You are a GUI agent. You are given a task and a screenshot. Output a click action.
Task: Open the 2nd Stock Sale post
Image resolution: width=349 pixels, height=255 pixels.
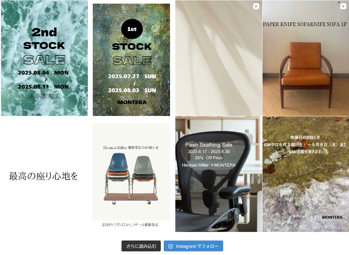pyautogui.click(x=44, y=58)
